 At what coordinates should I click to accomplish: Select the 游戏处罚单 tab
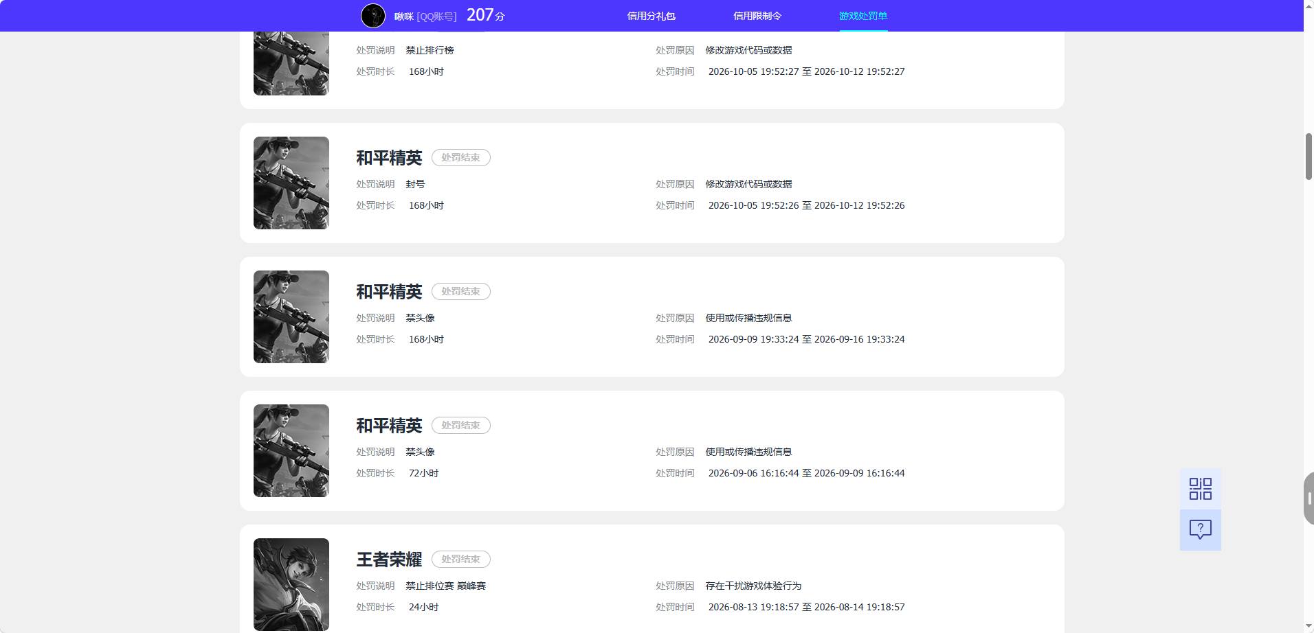(x=863, y=16)
